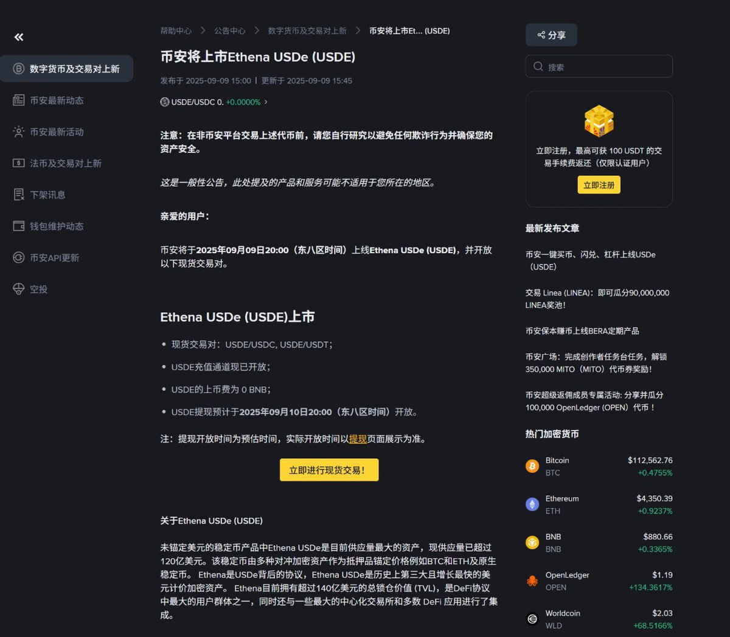
Task: Collapse the sidebar with the double-chevron icon
Action: [19, 37]
